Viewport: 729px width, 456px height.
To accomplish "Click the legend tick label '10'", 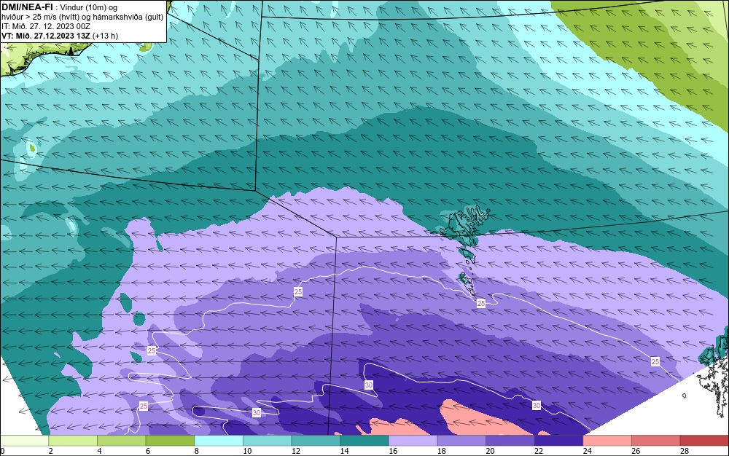I will pos(247,451).
